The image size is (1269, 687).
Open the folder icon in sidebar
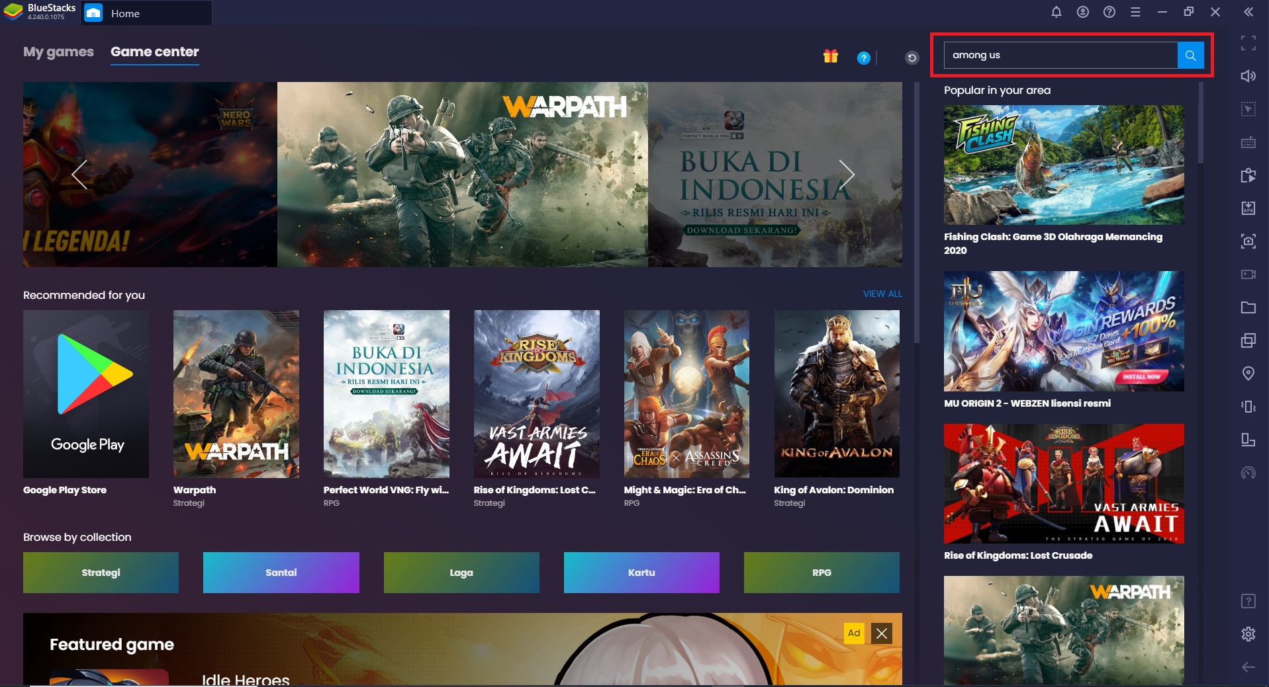click(1248, 307)
